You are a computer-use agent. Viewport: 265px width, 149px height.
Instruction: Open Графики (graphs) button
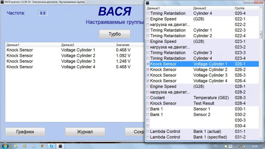click(x=25, y=132)
